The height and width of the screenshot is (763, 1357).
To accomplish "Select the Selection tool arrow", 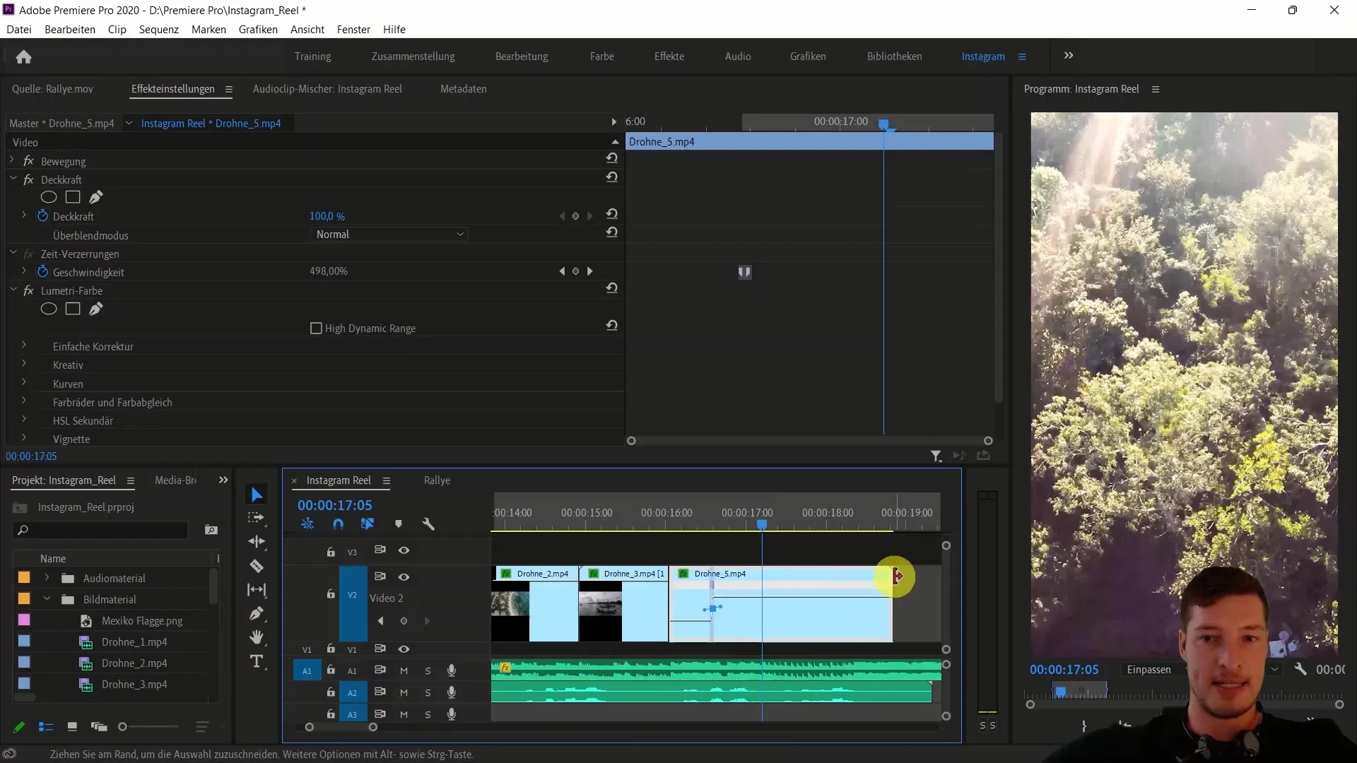I will [257, 495].
